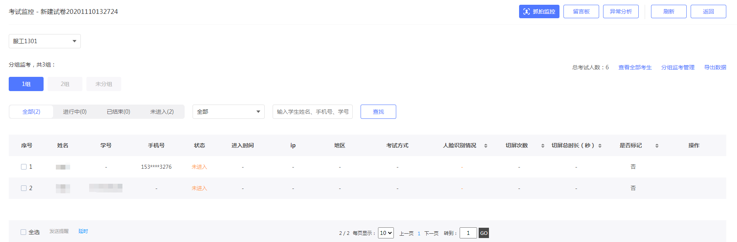The height and width of the screenshot is (242, 737).
Task: Enable the 全选 select-all checkbox
Action: [x=23, y=232]
